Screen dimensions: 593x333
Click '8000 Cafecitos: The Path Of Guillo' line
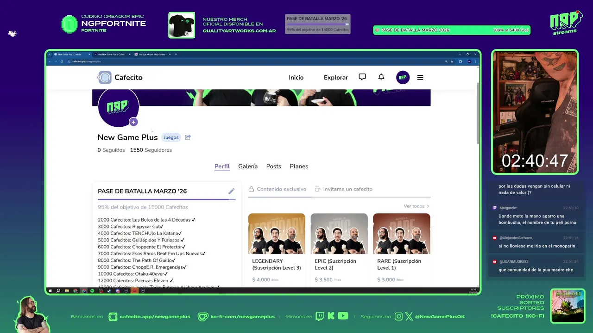(137, 260)
